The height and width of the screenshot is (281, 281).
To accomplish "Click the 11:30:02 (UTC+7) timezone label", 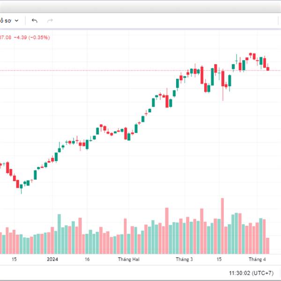I will [251, 273].
